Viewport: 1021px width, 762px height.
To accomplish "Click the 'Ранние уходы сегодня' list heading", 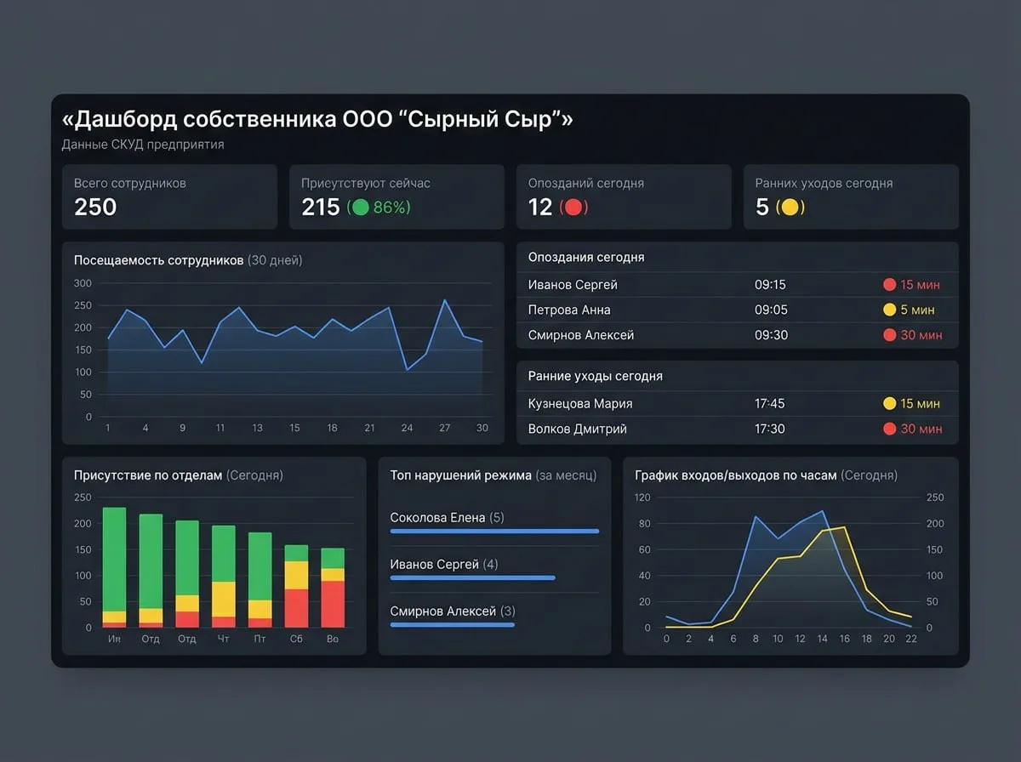I will point(596,376).
